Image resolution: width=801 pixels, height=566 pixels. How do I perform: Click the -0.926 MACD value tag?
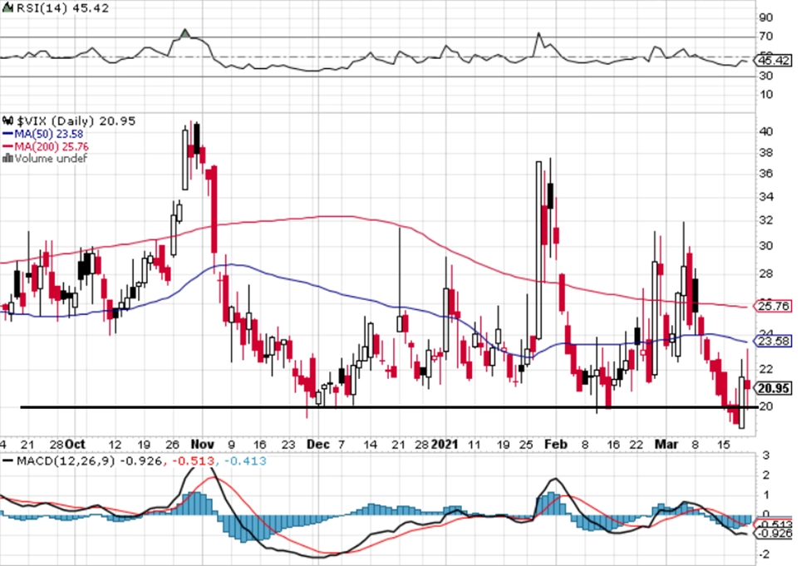(x=774, y=534)
